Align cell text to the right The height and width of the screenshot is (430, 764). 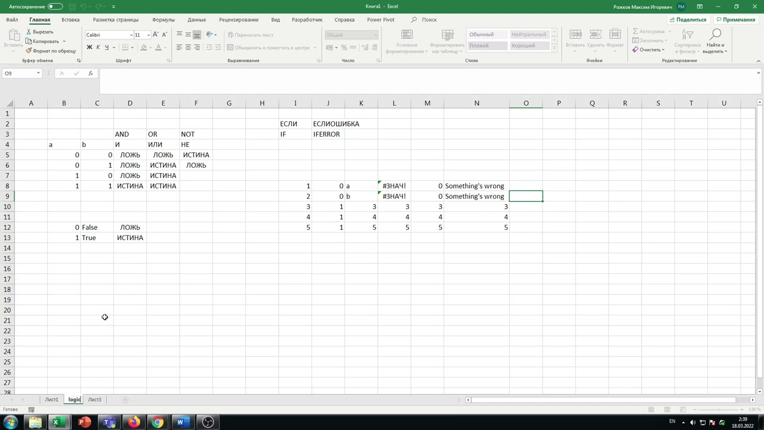click(x=196, y=47)
